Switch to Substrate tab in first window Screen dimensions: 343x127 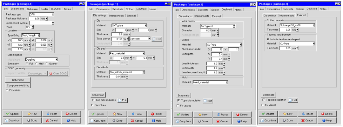tap(33, 9)
